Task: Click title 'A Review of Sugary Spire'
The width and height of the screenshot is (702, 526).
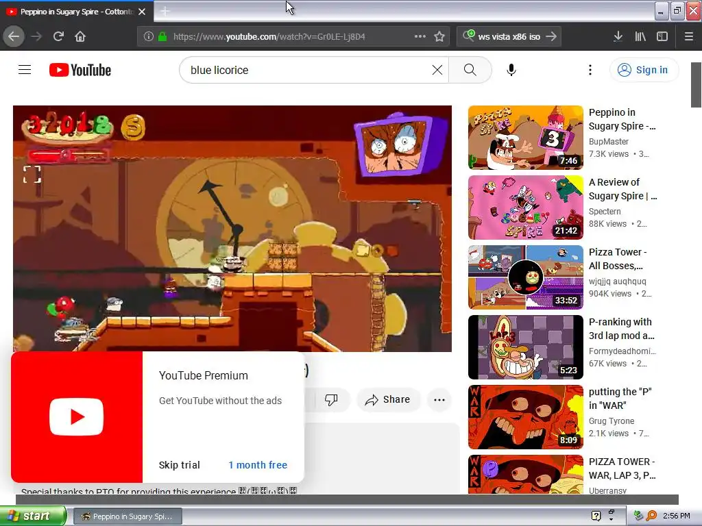Action: [622, 189]
